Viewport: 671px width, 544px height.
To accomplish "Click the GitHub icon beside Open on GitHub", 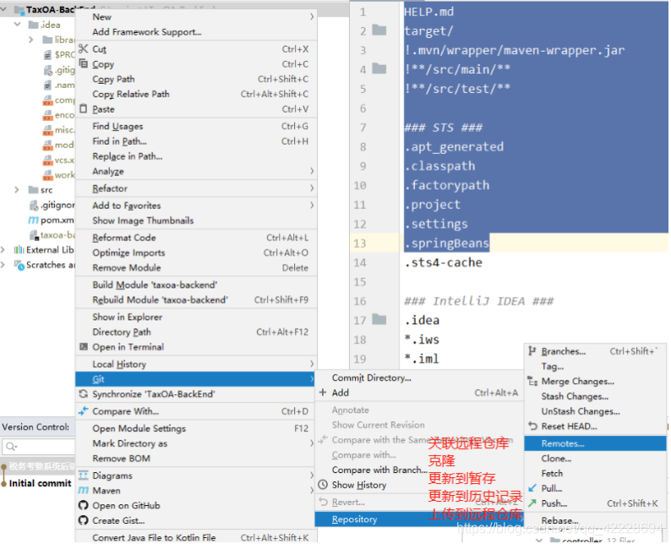I will (84, 505).
